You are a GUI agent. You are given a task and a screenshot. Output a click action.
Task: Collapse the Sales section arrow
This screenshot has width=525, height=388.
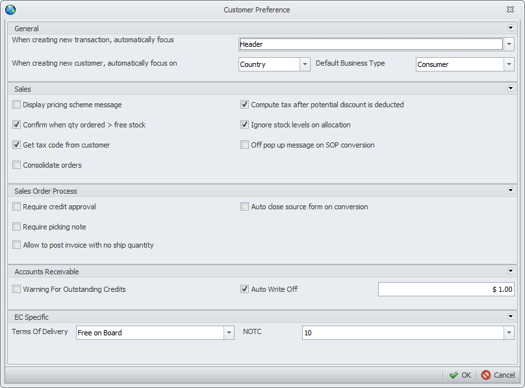[x=511, y=88]
